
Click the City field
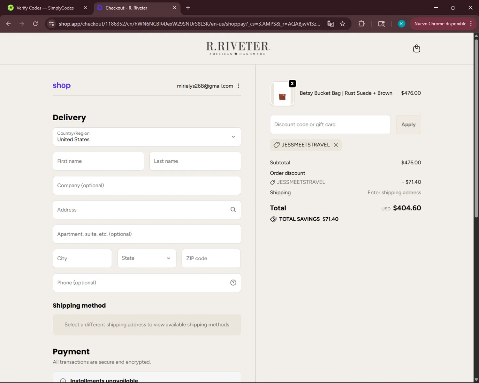82,258
